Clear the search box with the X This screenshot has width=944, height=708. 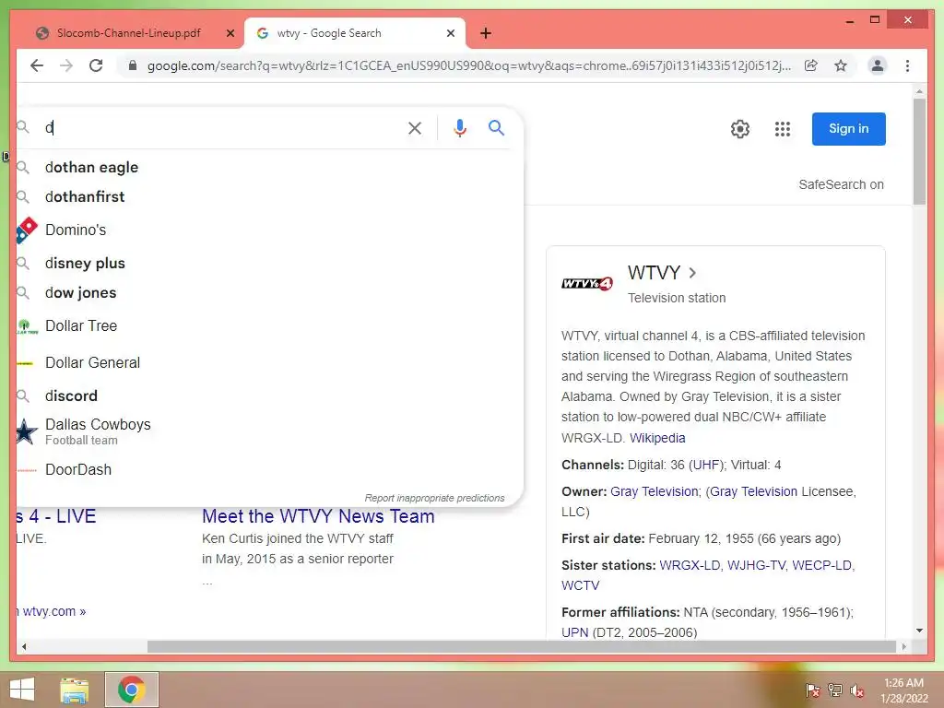[x=415, y=127]
